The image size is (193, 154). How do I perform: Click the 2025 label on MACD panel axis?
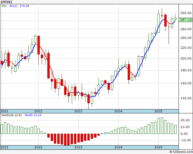click(158, 147)
